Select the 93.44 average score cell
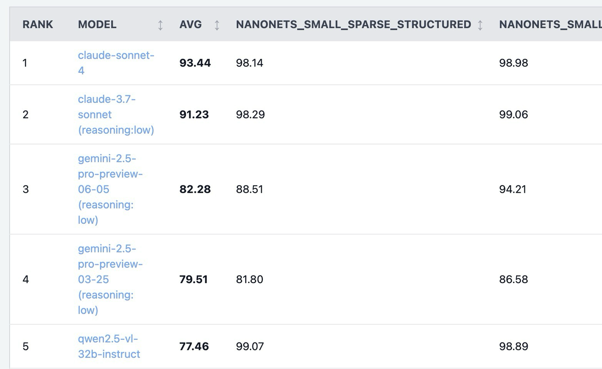602x369 pixels. pos(195,63)
